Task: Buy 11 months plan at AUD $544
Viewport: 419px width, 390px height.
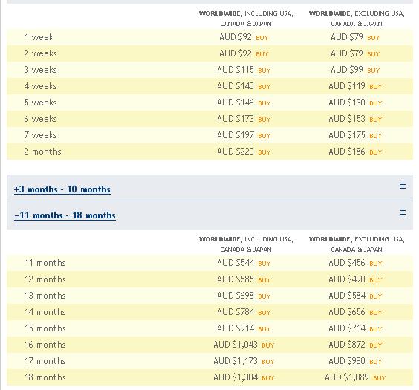Action: click(x=264, y=264)
